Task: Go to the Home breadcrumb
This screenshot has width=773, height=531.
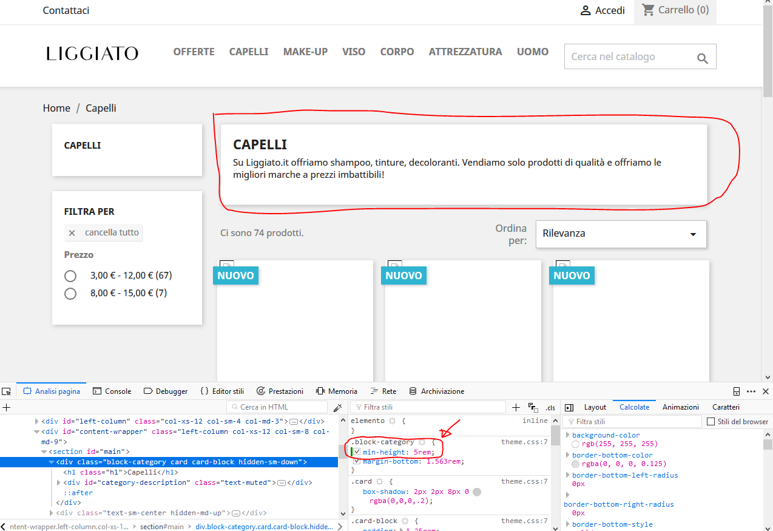Action: [56, 108]
